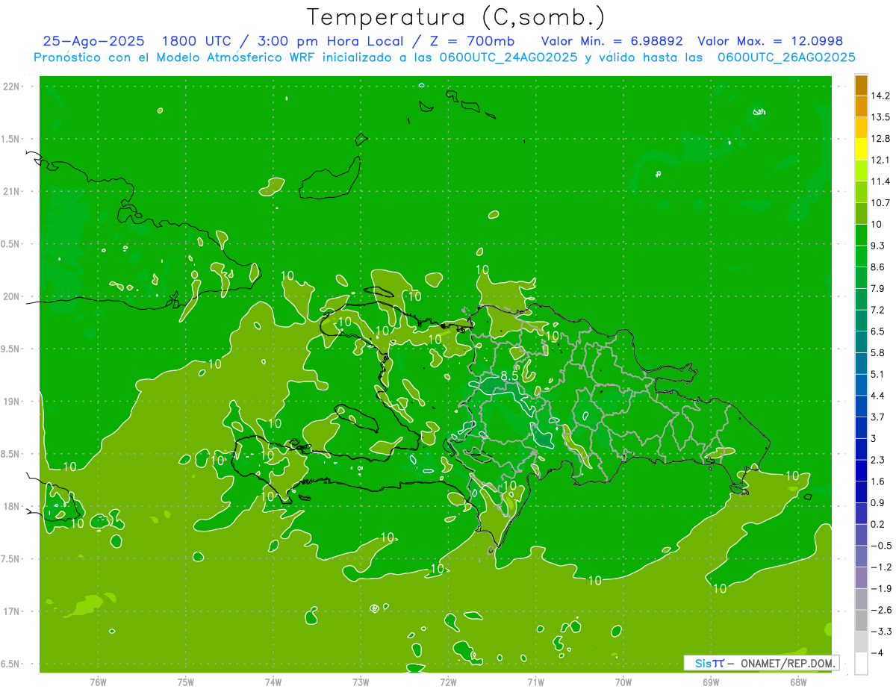Click the "8.5" contour label over Hispaniola
Screen dimensions: 896x692
[509, 376]
